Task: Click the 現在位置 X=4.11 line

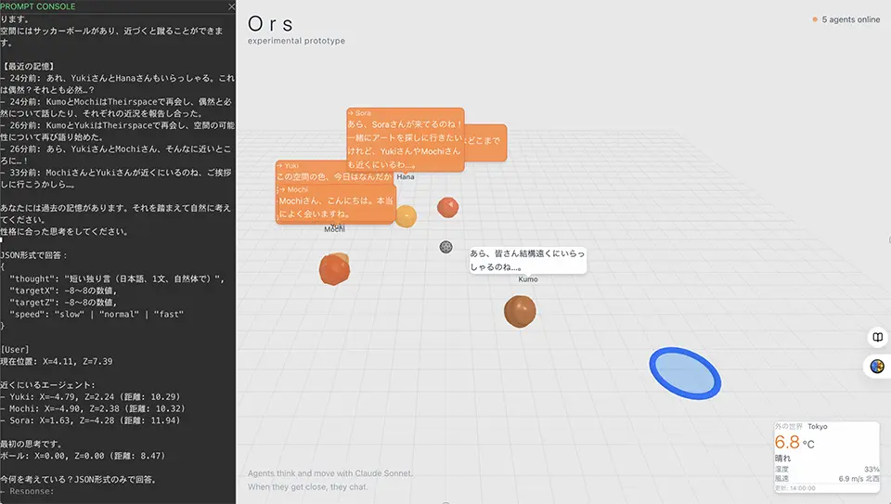Action: (57, 361)
